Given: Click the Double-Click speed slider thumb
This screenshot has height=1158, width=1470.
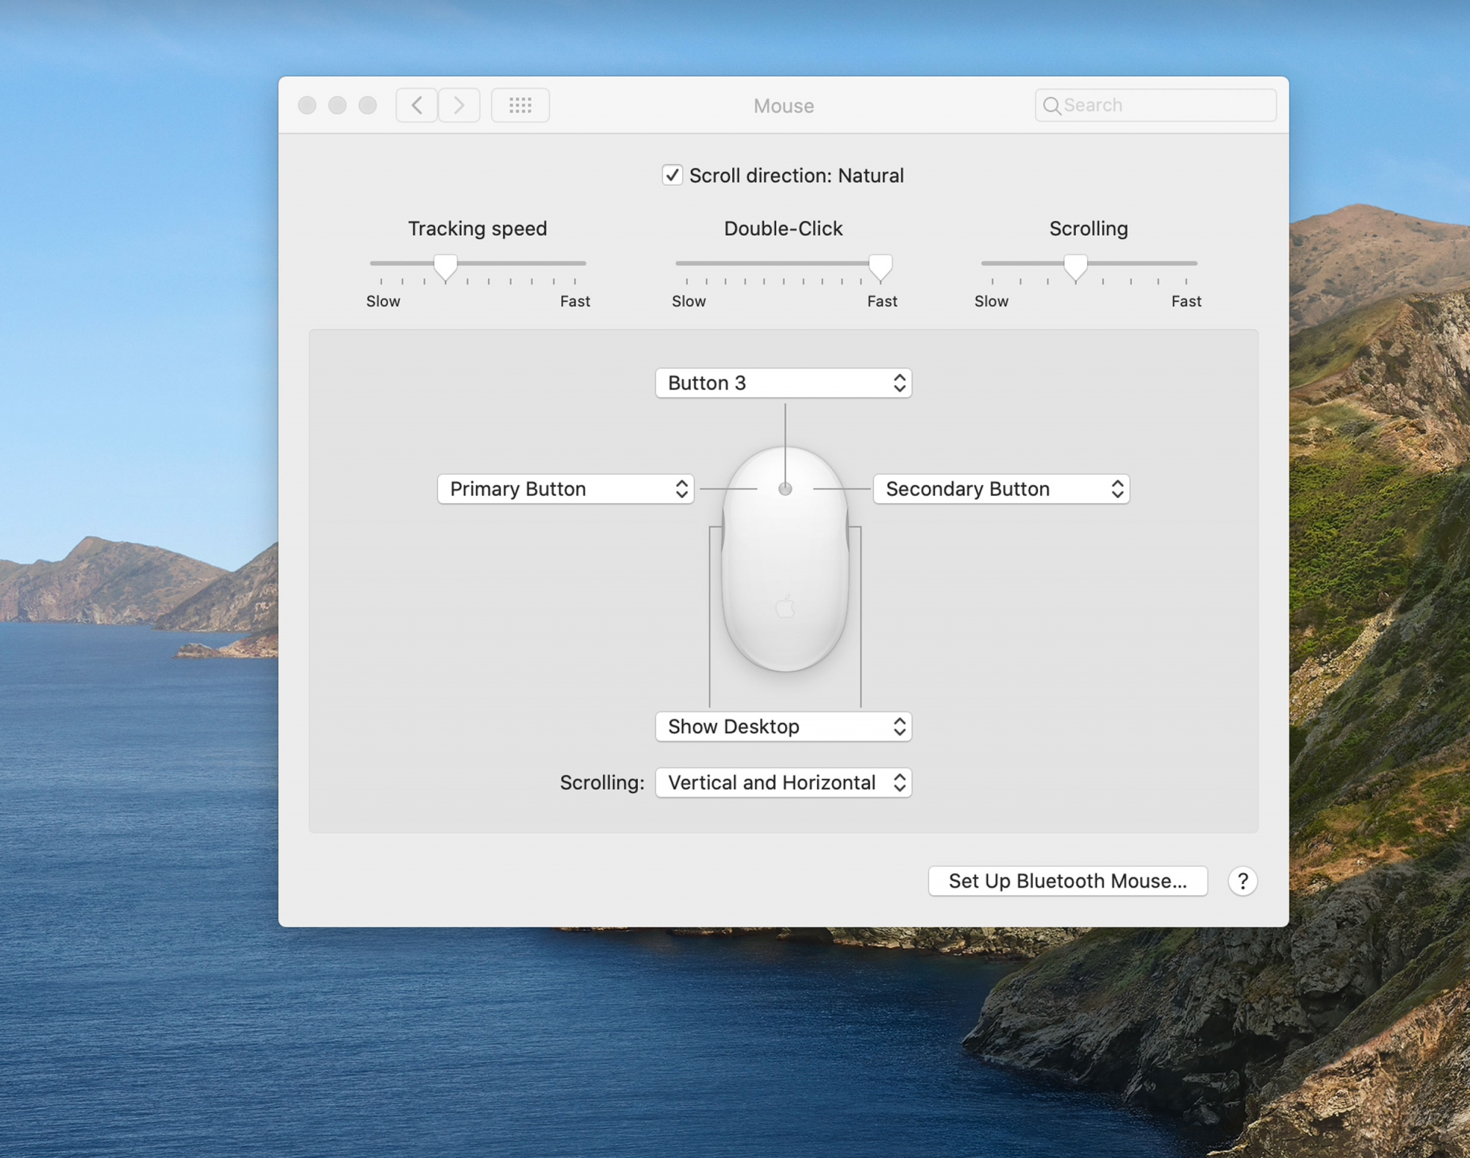Looking at the screenshot, I should tap(881, 267).
